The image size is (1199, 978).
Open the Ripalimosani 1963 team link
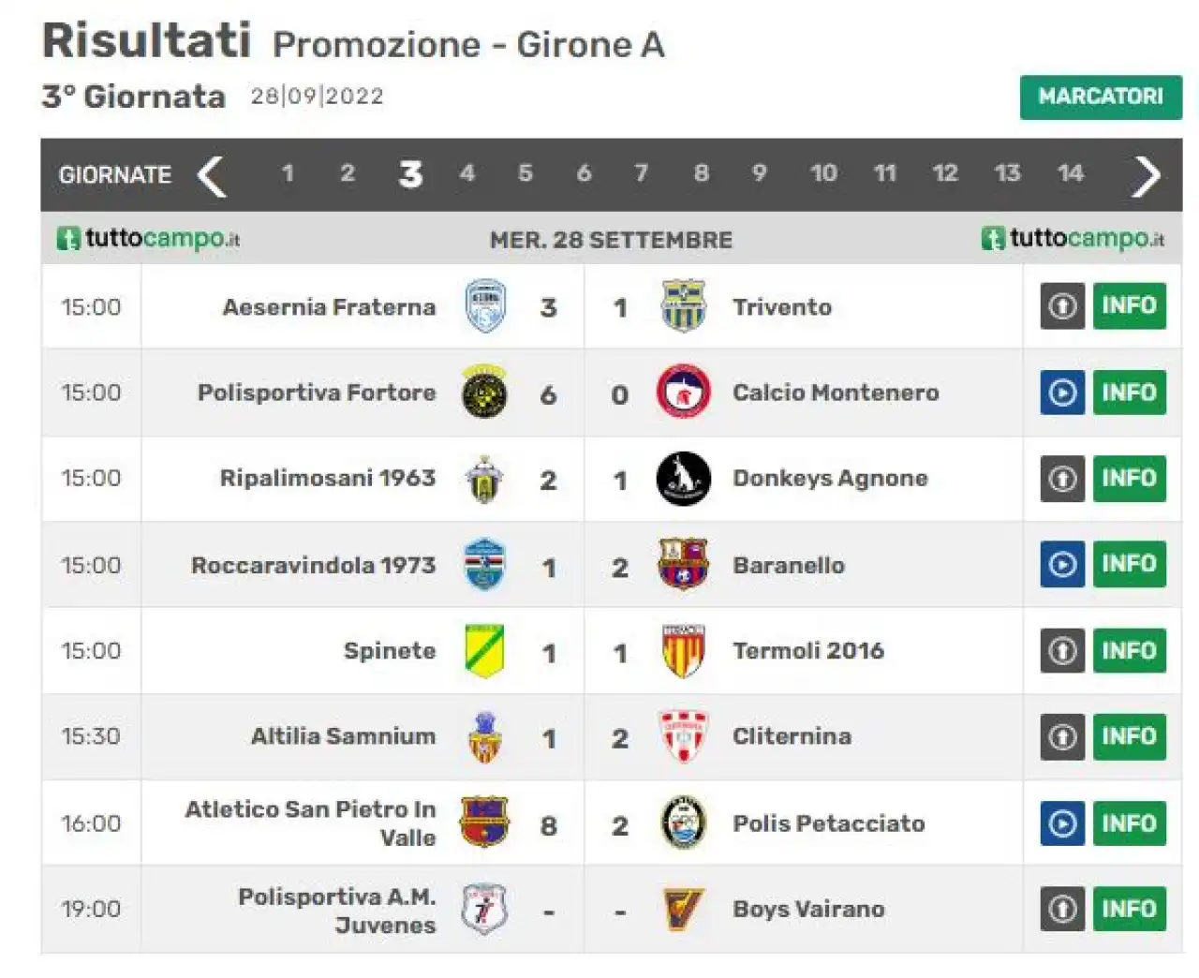tap(328, 478)
